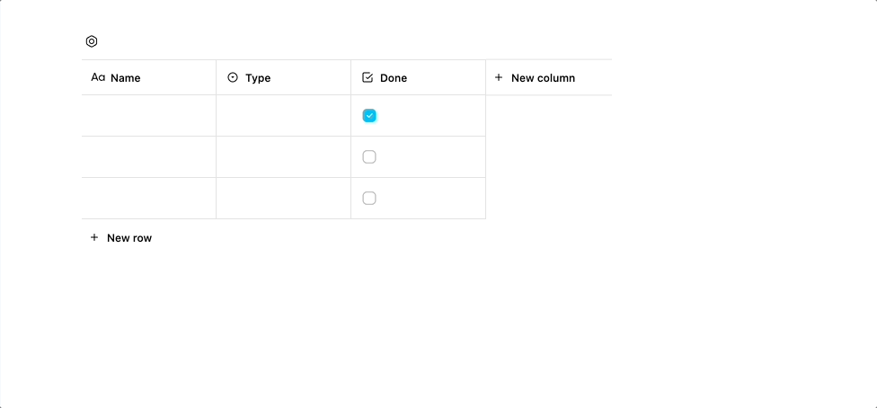
Task: Open the hexagon settings icon above table
Action: (92, 41)
